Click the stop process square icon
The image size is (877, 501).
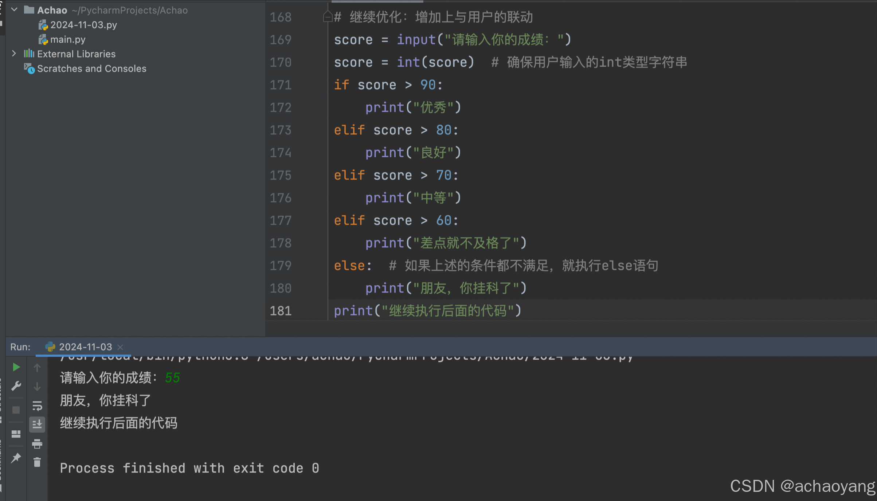[16, 410]
